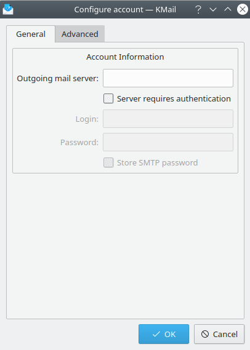Minimize dialog using the down chevron icon
Image resolution: width=250 pixels, height=350 pixels.
(213, 9)
